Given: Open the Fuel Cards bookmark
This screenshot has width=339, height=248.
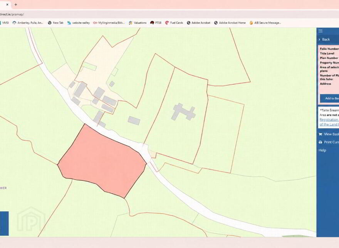Looking at the screenshot, I should pyautogui.click(x=174, y=23).
